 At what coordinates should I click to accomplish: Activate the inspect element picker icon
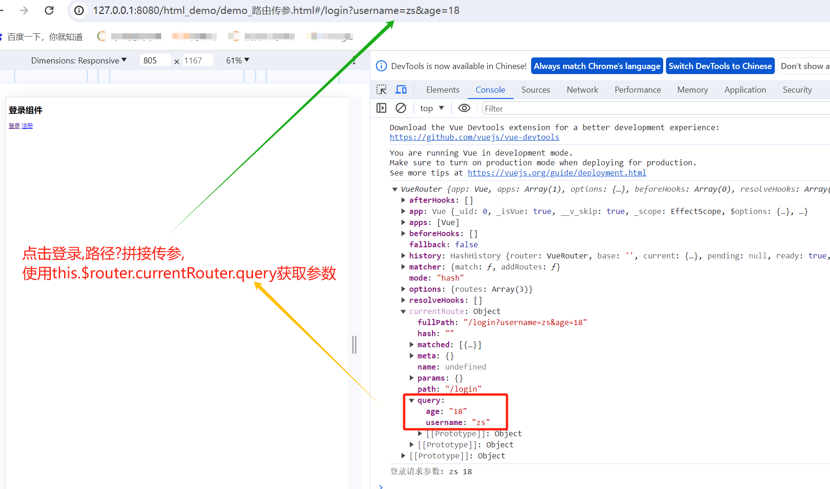point(381,89)
